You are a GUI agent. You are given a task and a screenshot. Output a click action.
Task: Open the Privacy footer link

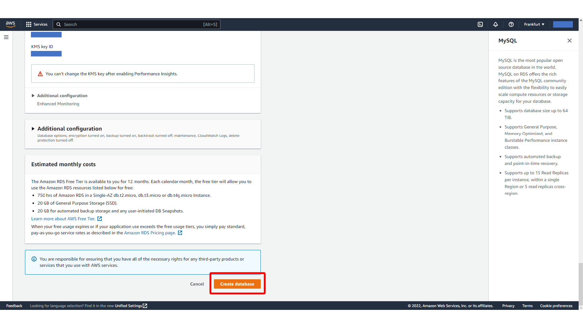coord(508,306)
